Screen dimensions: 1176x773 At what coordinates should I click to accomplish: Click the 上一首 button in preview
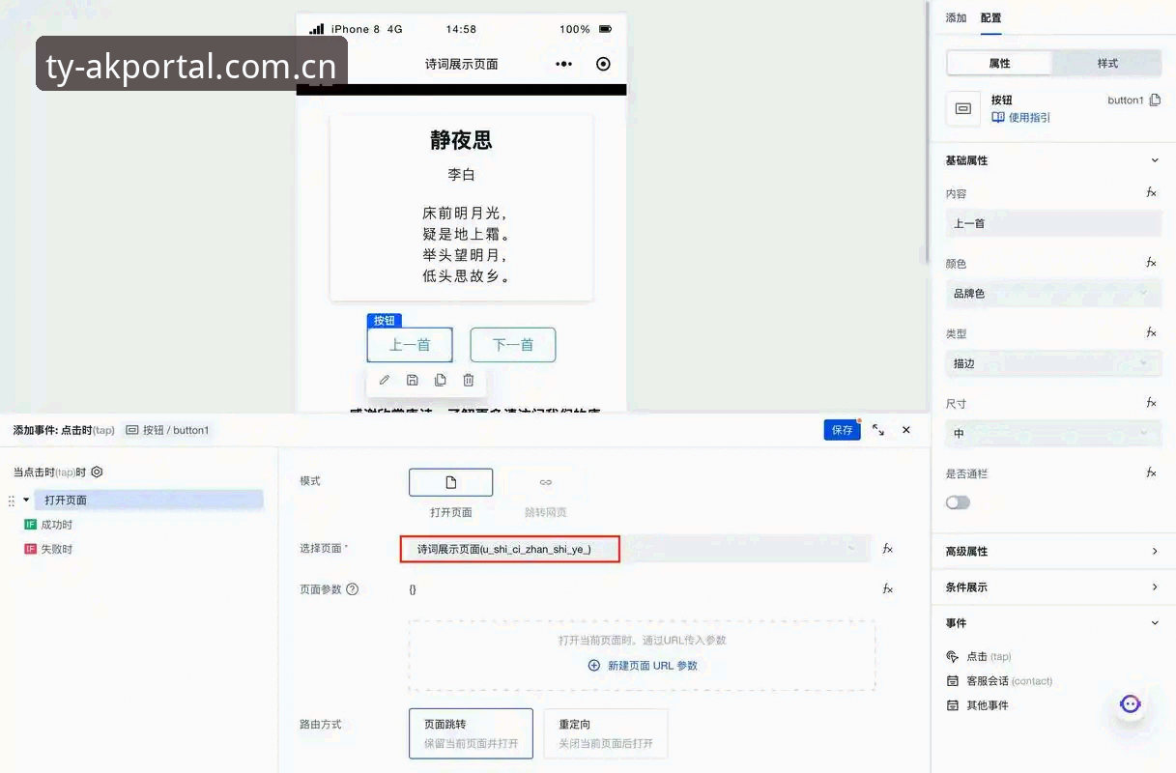[410, 345]
